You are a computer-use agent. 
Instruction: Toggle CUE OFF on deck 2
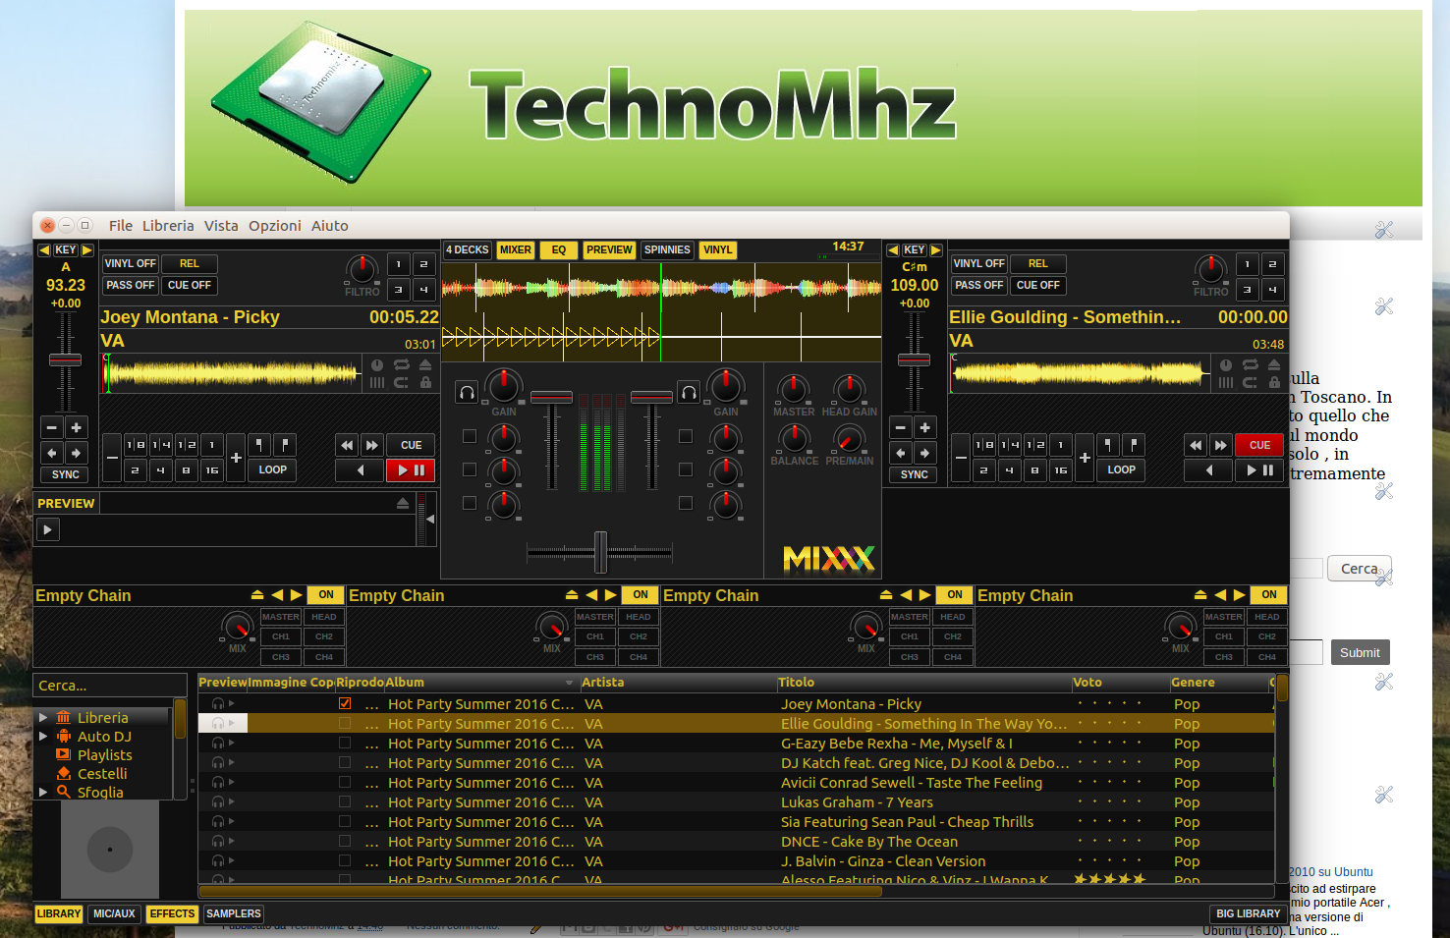[x=1038, y=285]
